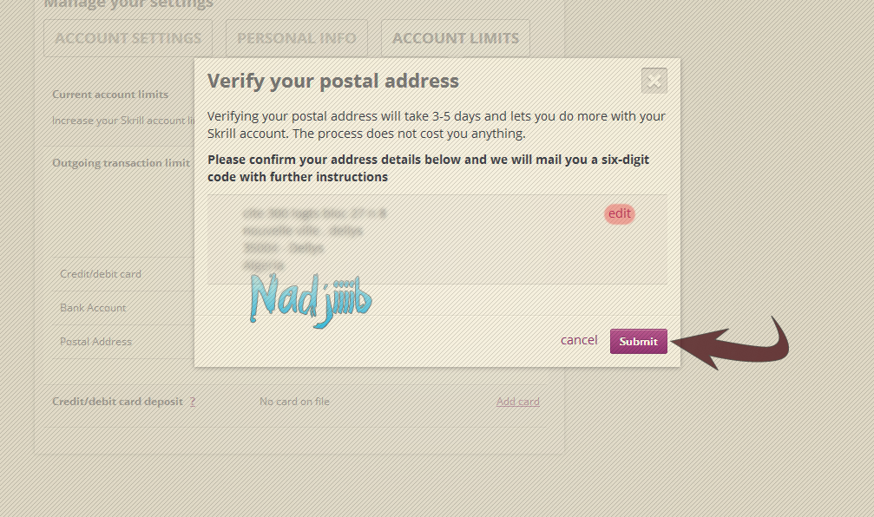Switch to the Personal Info tab
The height and width of the screenshot is (517, 874).
point(296,38)
